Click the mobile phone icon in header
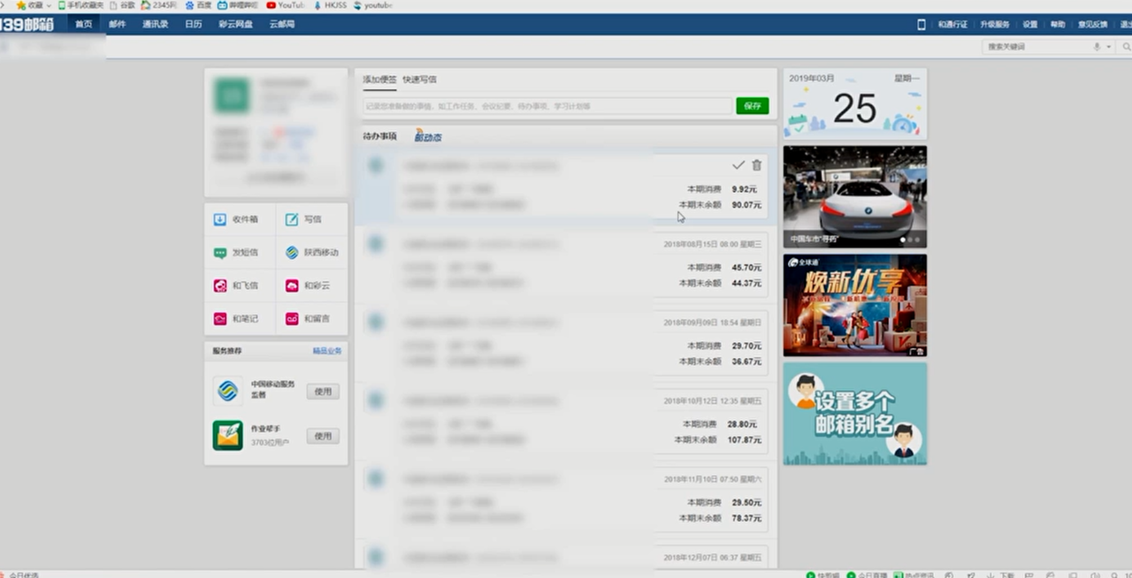1132x578 pixels. (922, 25)
